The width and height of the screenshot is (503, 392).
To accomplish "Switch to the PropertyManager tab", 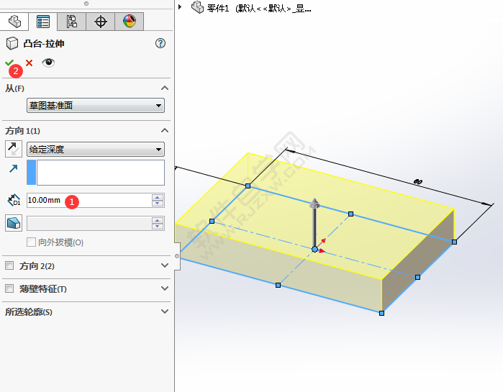I will point(43,22).
